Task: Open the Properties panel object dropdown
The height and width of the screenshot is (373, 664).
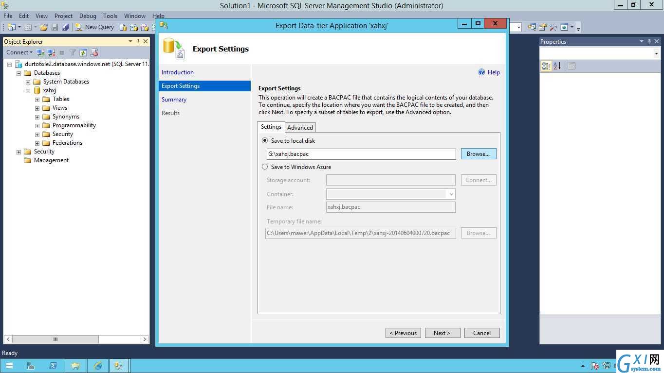Action: (x=656, y=53)
